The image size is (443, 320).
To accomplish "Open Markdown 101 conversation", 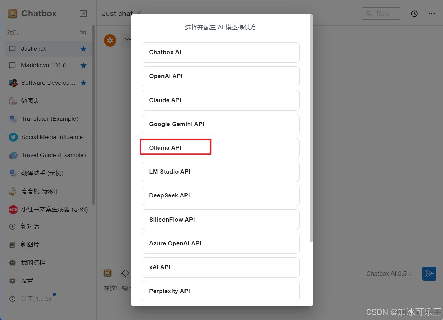I will 48,65.
